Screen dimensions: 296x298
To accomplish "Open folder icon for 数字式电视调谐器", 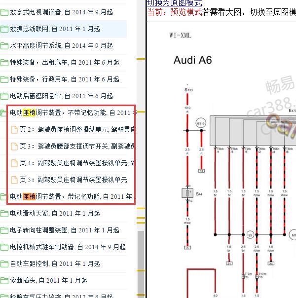I will click(x=4, y=12).
